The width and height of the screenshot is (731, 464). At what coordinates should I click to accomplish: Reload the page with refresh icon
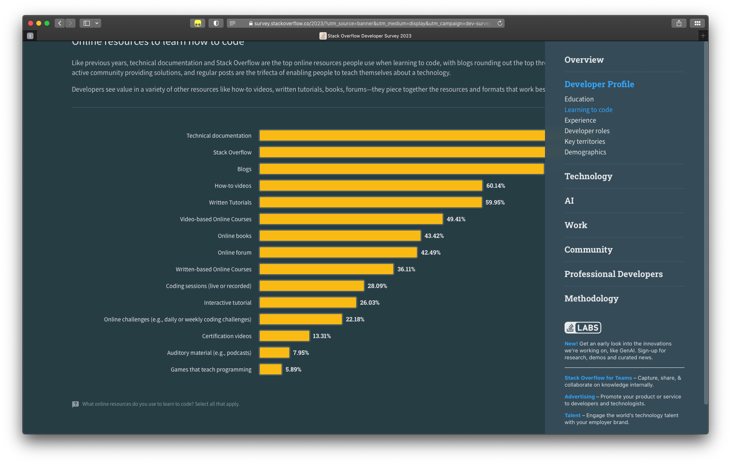[500, 23]
